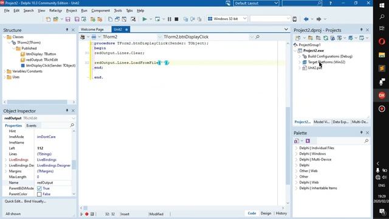Screen dimensions: 389x219
Task: Click the red record macro button in status bar
Action: [86, 214]
